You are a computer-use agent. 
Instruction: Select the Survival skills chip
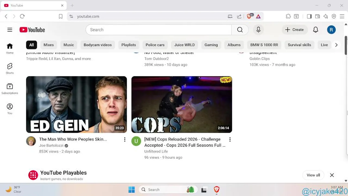pos(299,45)
